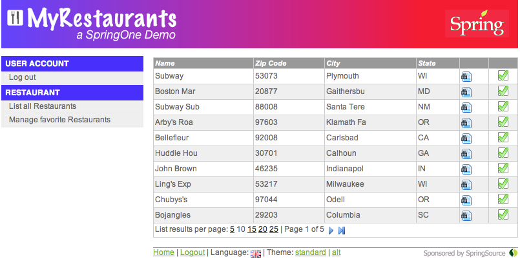Open details icon for Subway restaurant

point(466,76)
